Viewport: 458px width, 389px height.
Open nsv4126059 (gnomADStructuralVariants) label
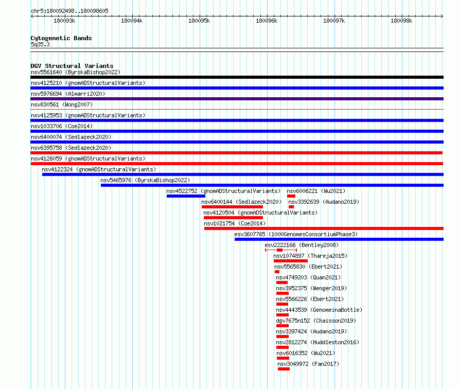88,158
